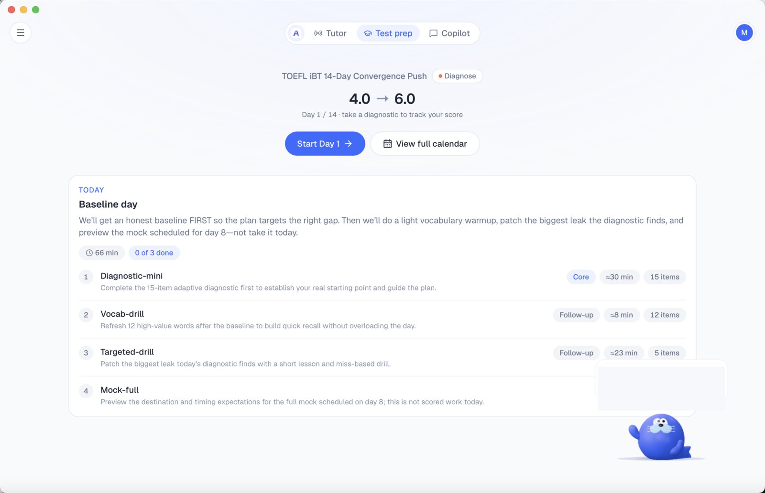Click the 'TOEFL iBT 14-Day Convergence Push' title
Image resolution: width=765 pixels, height=493 pixels.
click(354, 76)
